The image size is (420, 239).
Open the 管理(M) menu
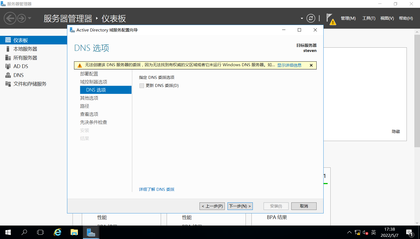pos(348,18)
